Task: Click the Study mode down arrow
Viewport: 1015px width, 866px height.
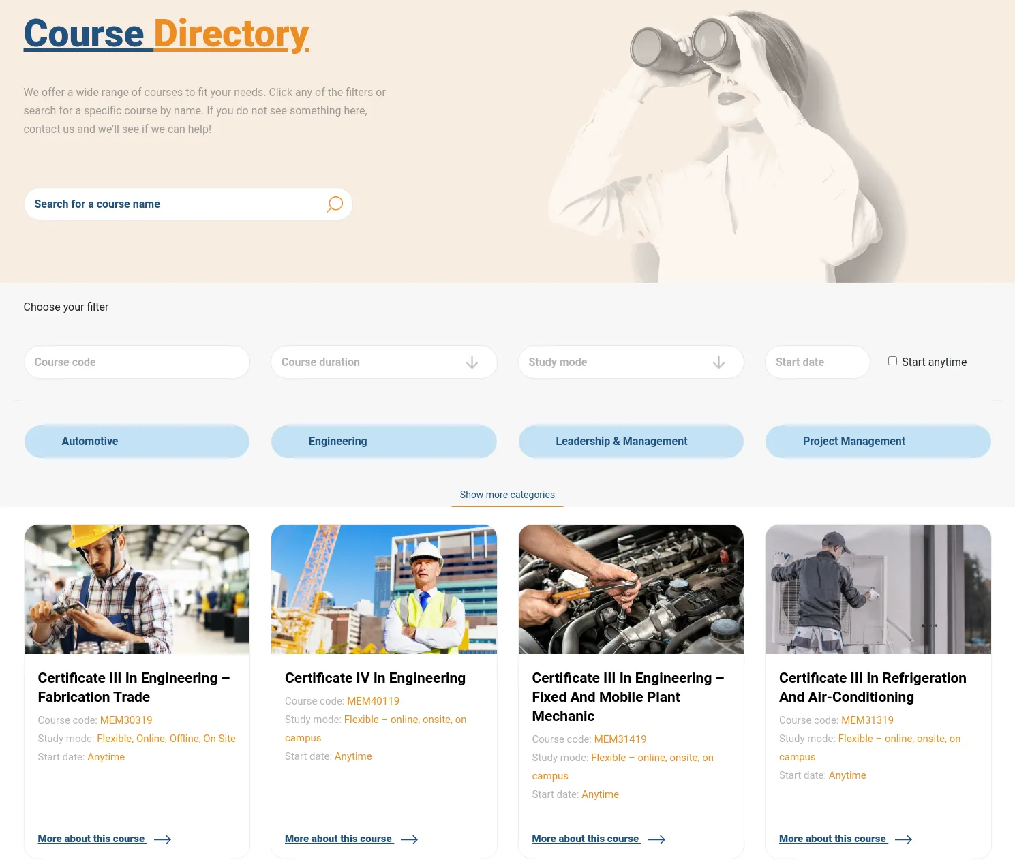Action: click(x=718, y=362)
